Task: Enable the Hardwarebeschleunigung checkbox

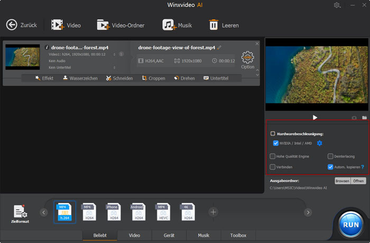Action: 273,134
